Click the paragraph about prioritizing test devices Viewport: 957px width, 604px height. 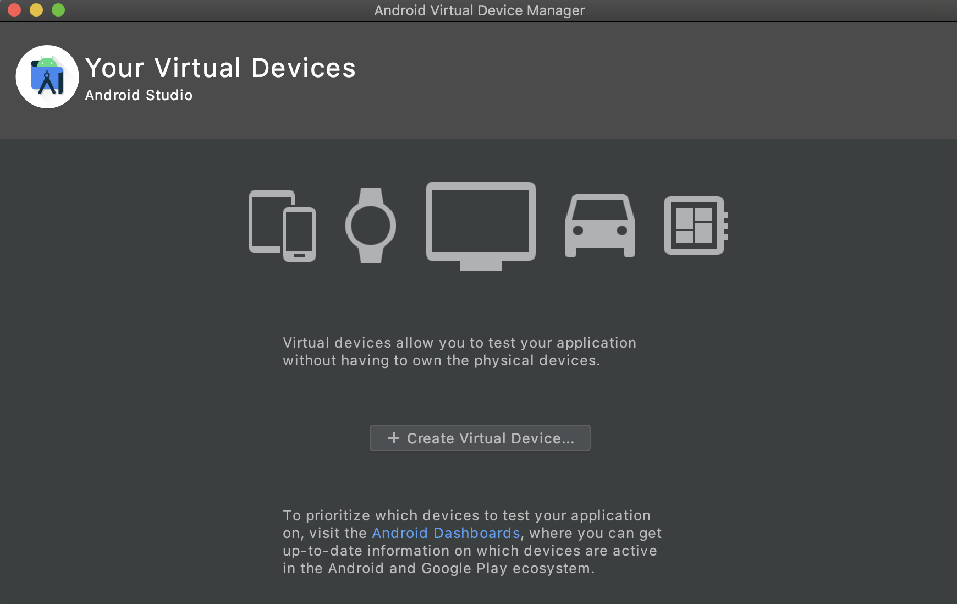472,542
